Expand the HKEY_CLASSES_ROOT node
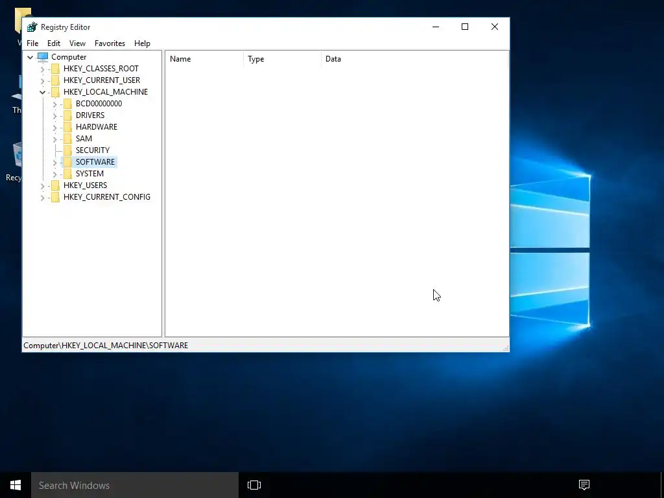The height and width of the screenshot is (498, 664). tap(42, 69)
